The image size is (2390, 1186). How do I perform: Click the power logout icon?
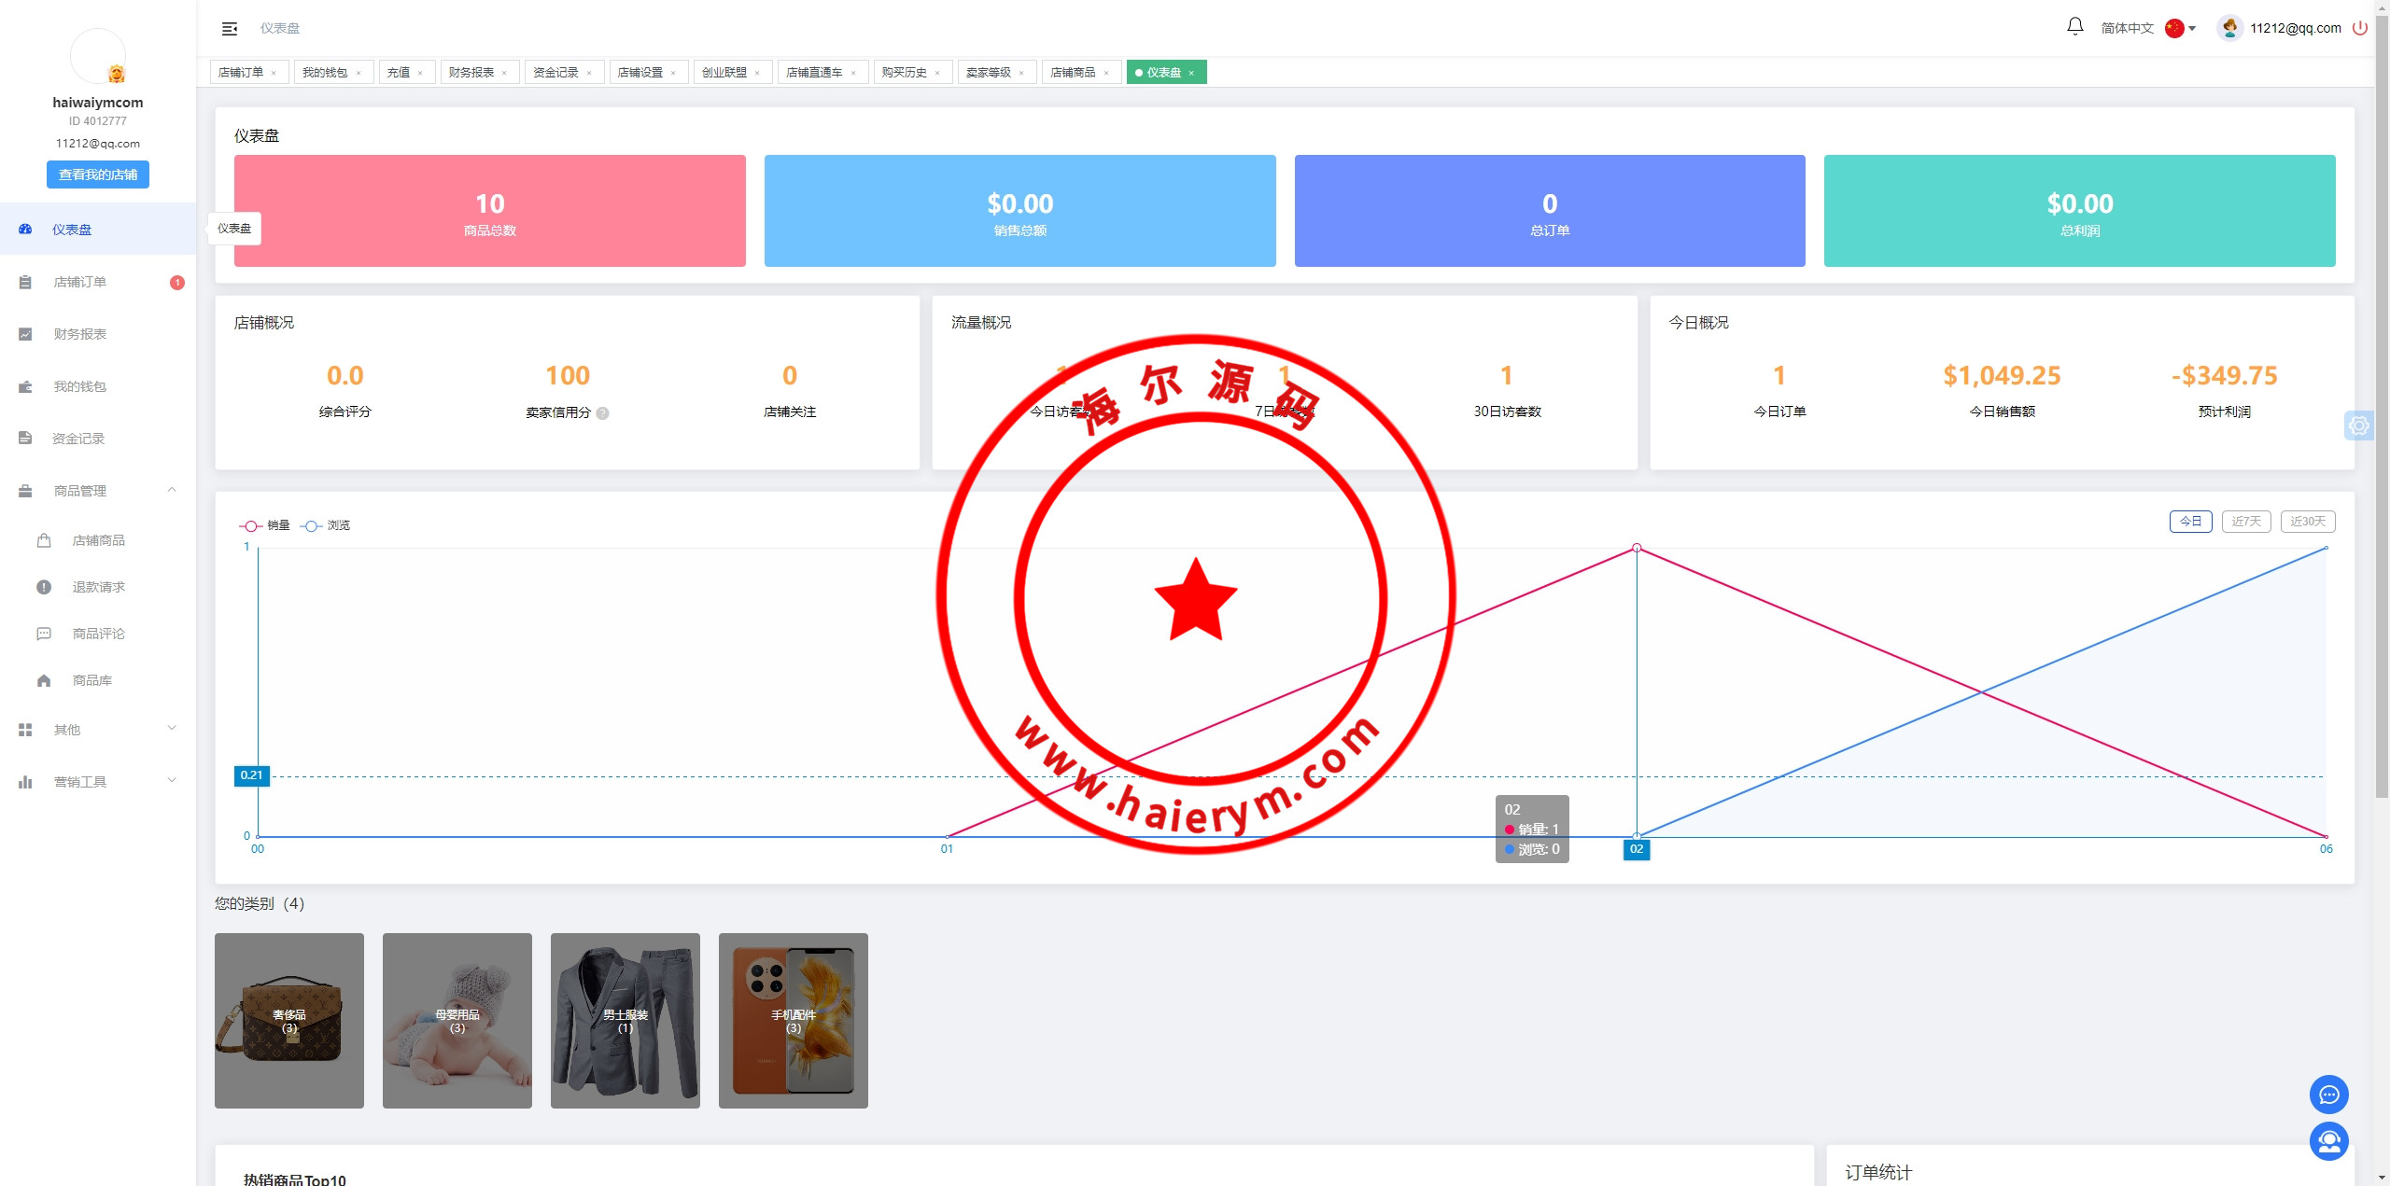coord(2359,28)
